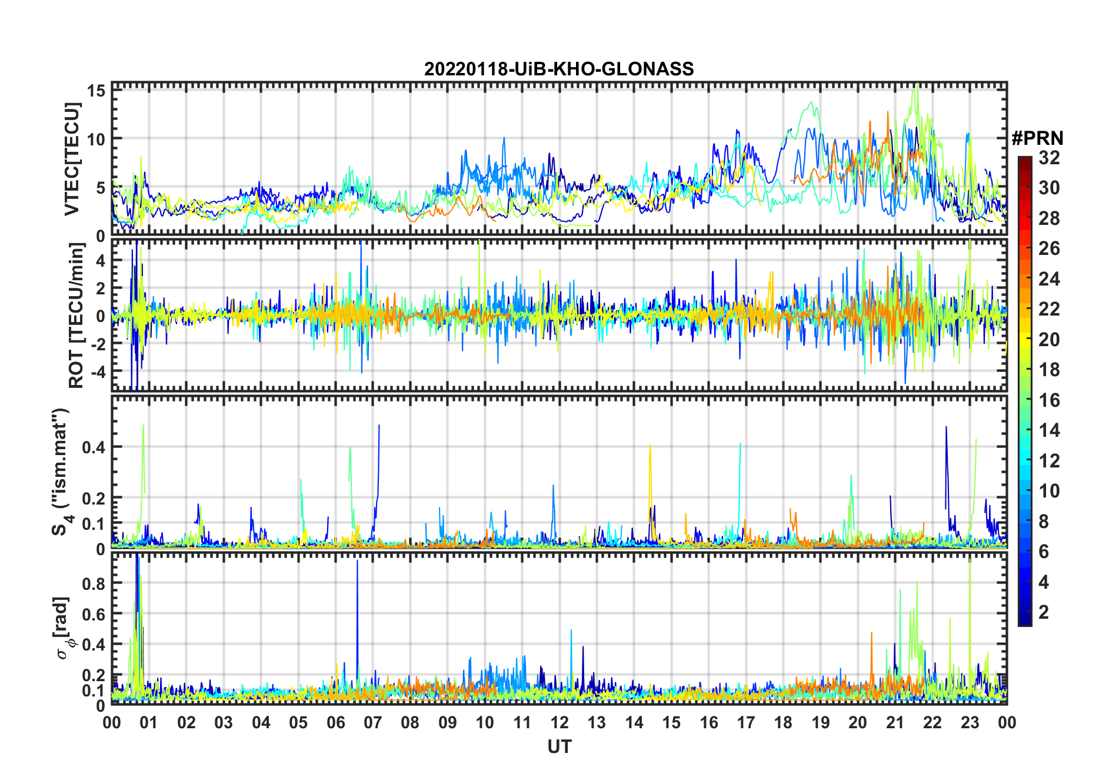Click the VTEC[TECU] axis label
Screen dimensions: 1119x783
72,160
